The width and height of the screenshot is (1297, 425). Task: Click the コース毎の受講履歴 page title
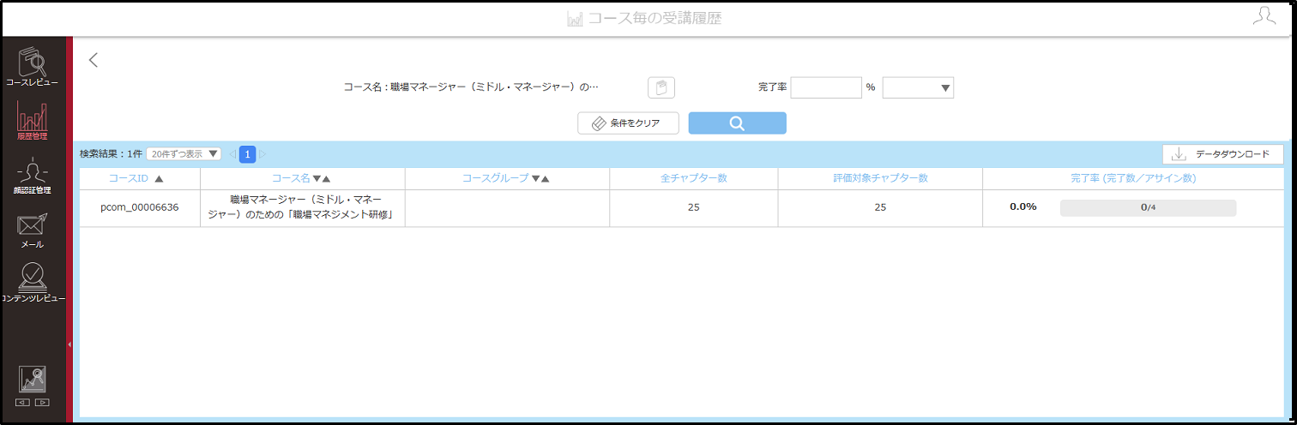(655, 18)
